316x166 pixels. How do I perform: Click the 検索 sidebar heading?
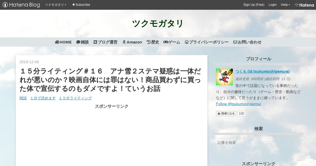pyautogui.click(x=259, y=129)
